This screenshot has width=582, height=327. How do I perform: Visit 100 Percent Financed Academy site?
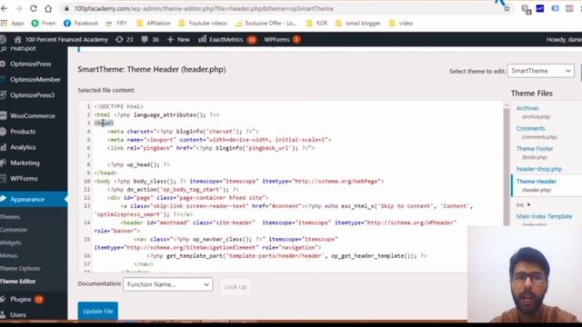(61, 39)
